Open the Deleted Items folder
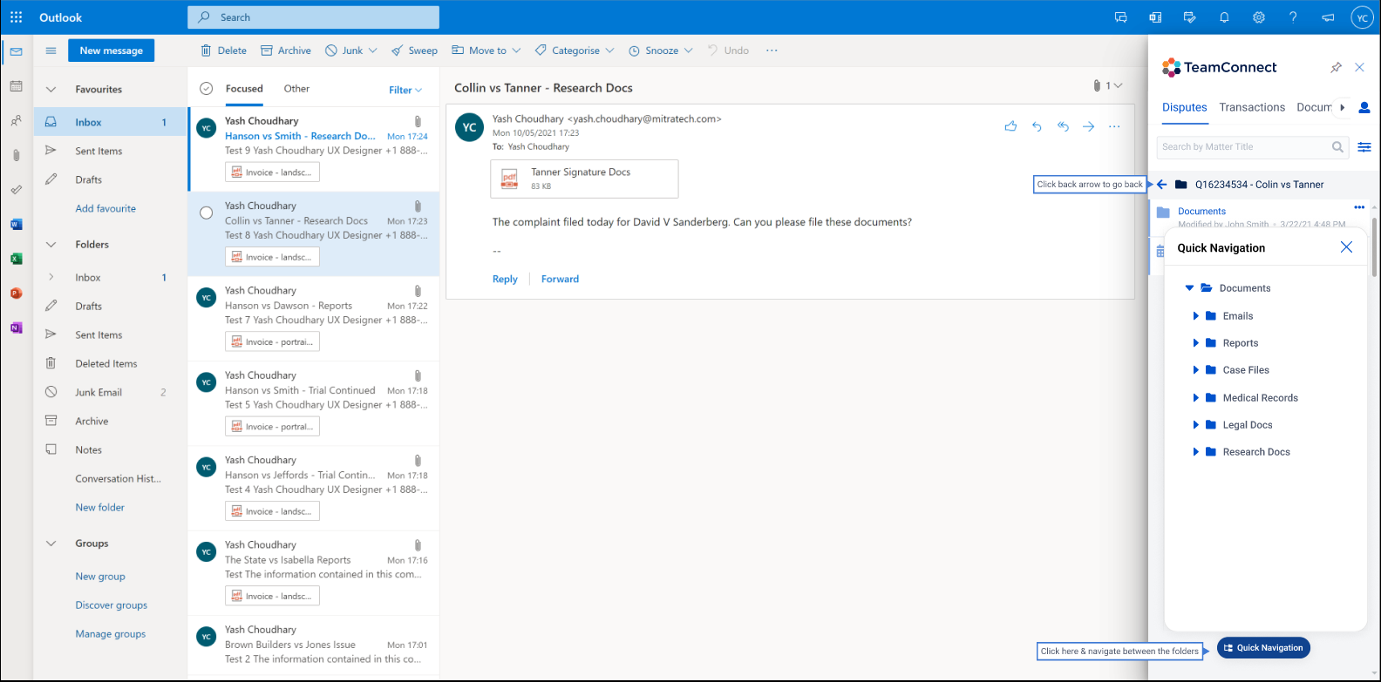 click(x=110, y=364)
